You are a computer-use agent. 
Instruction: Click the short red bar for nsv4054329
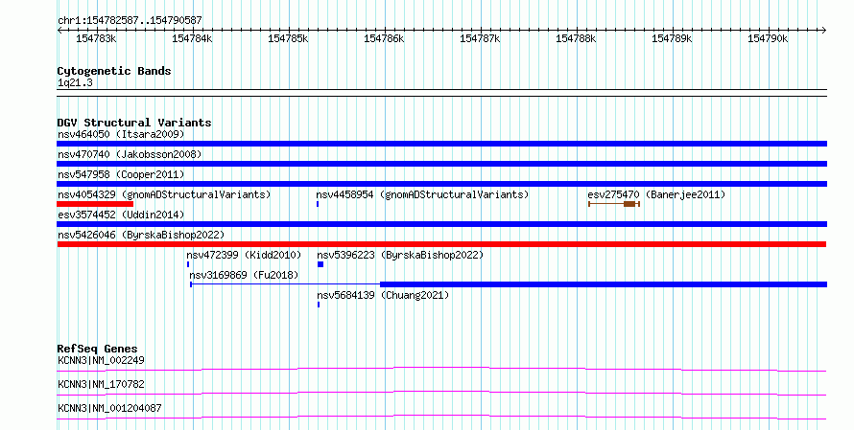pos(95,204)
